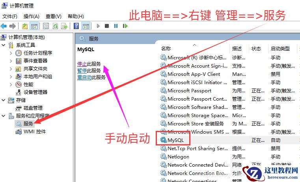Click the Start Service play icon

coord(98,26)
